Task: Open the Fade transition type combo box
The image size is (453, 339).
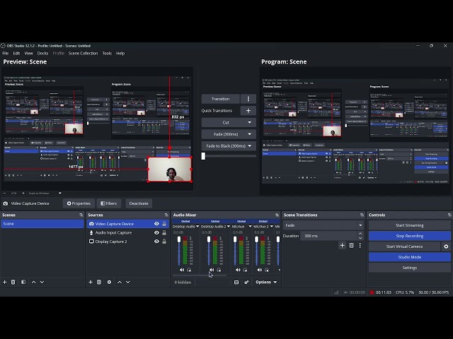Action: (x=323, y=225)
